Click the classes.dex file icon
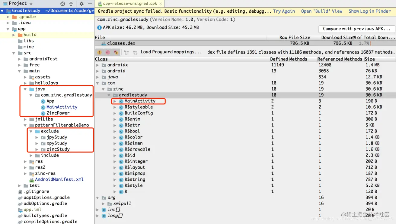Screen dimensions: 396x224 [x=104, y=43]
